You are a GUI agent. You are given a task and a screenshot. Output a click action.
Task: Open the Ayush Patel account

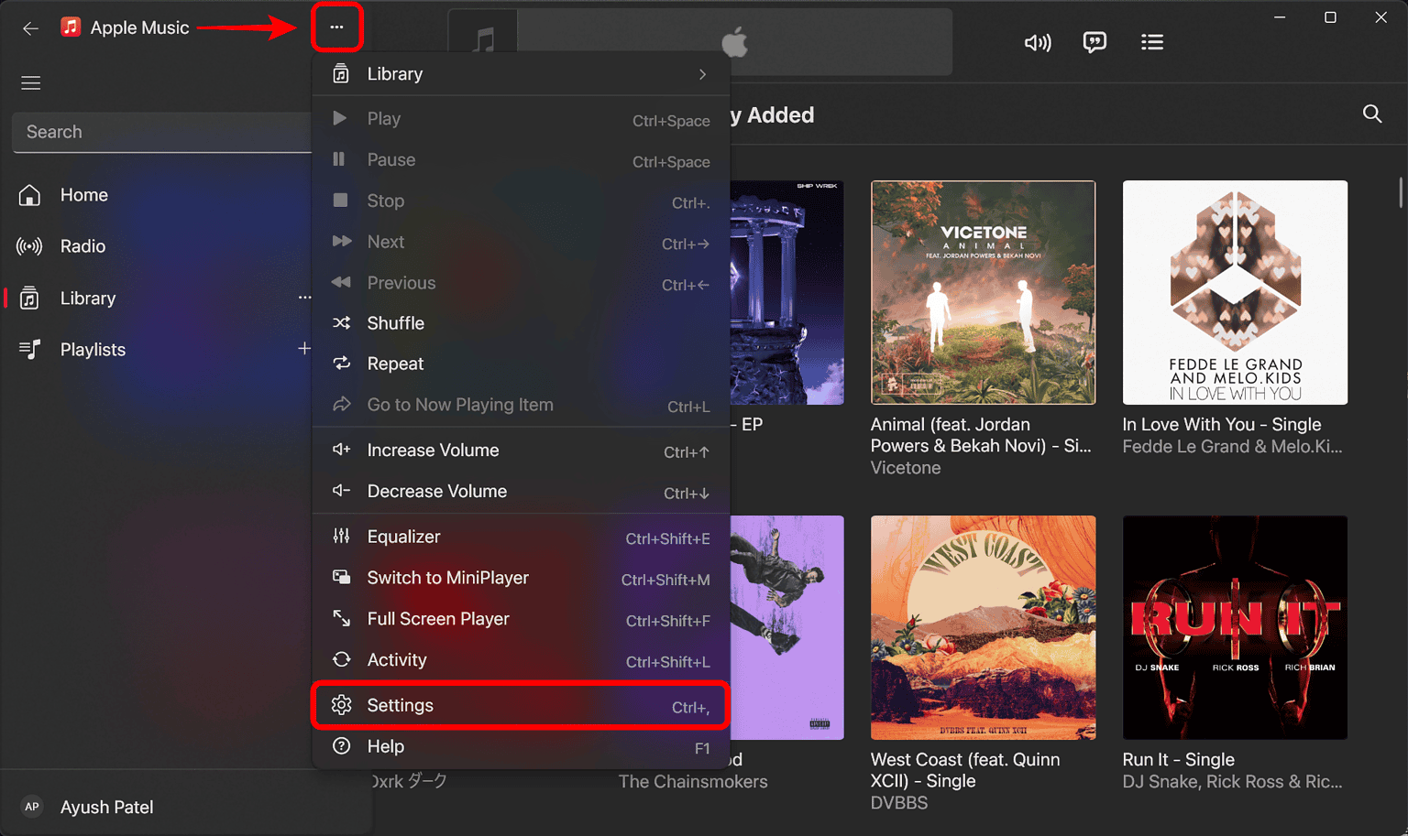[105, 807]
